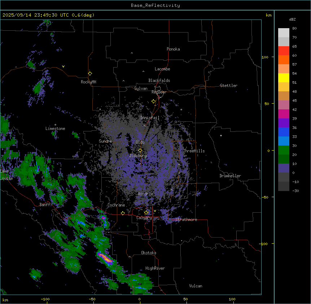
Task: Select the Drumheller label
Action: coord(230,176)
